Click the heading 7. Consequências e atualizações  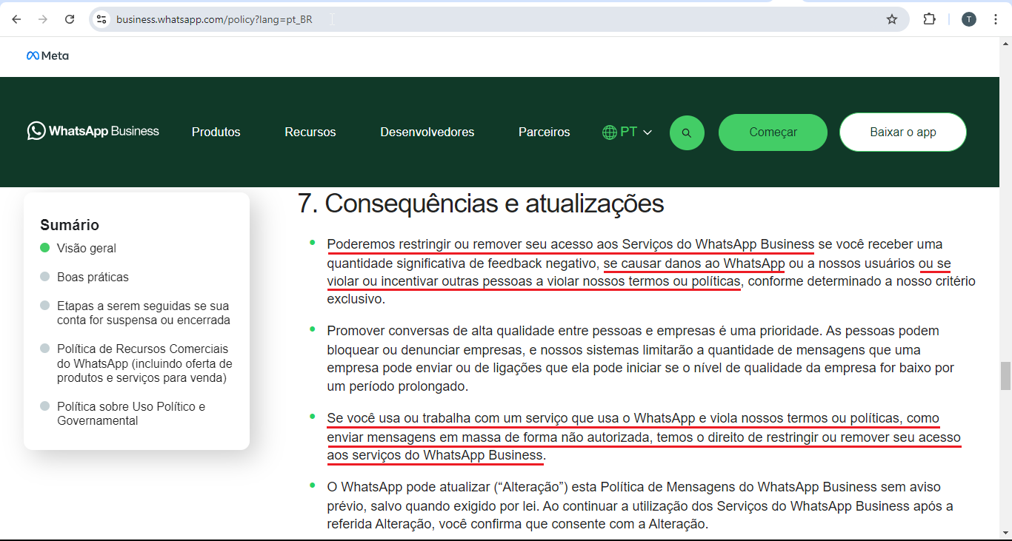click(481, 204)
